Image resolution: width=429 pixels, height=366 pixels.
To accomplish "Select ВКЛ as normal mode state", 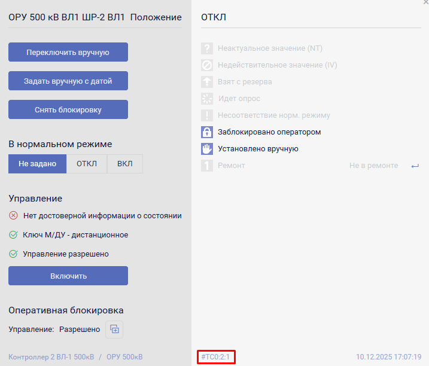I will pyautogui.click(x=125, y=164).
